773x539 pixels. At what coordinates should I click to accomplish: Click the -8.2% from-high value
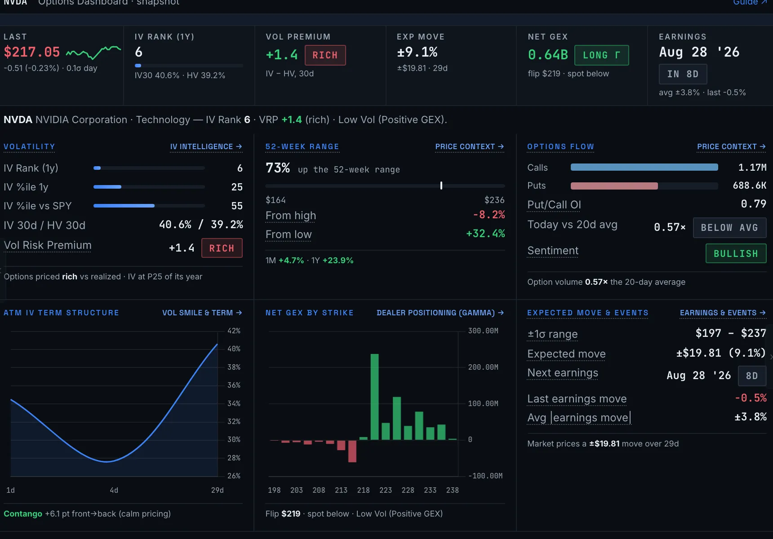coord(489,215)
